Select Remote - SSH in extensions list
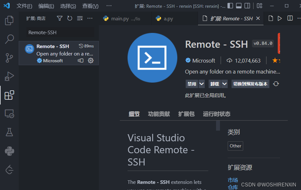This screenshot has width=301, height=190. pyautogui.click(x=59, y=53)
